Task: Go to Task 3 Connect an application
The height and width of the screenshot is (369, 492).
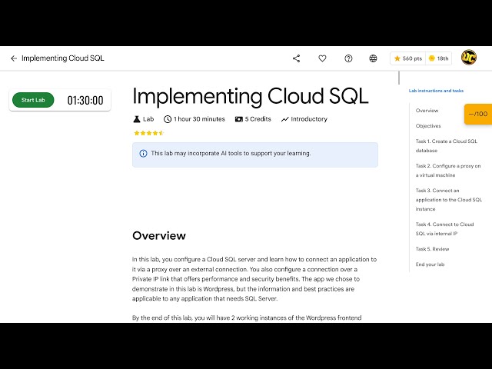Action: coord(449,200)
